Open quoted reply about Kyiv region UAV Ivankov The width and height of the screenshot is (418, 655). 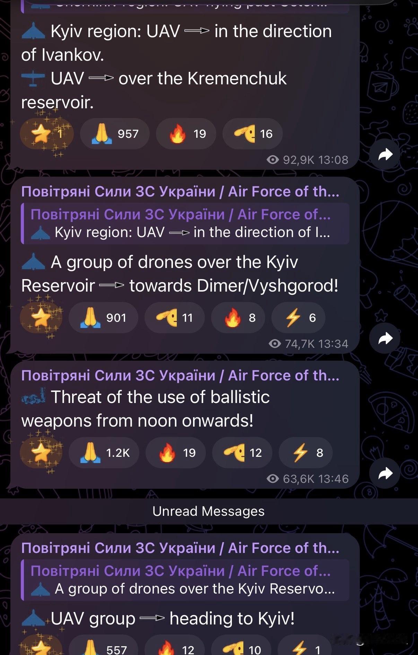point(185,224)
